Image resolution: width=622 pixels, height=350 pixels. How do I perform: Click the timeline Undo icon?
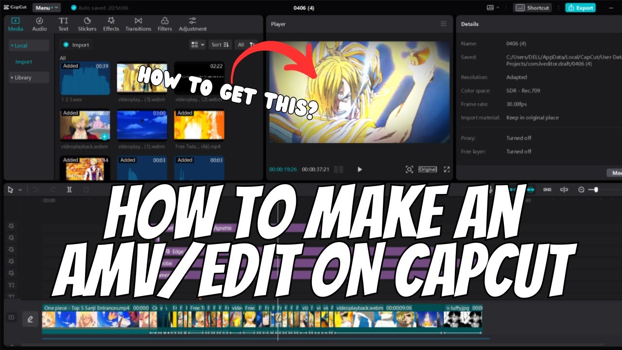[35, 190]
